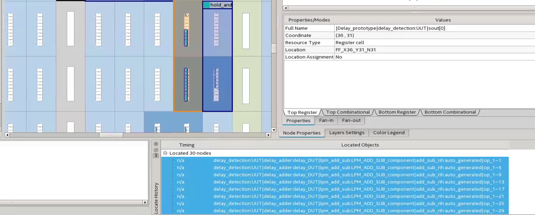Select located node ending op_1~21
The width and height of the screenshot is (535, 215).
tap(335, 196)
